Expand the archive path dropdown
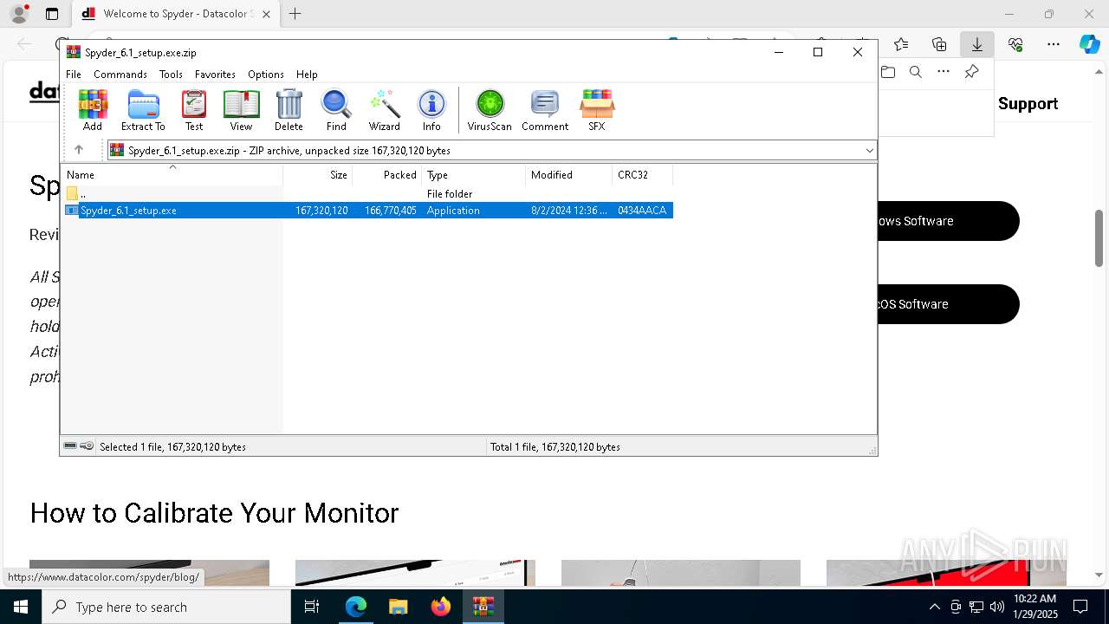The width and height of the screenshot is (1109, 624). [x=869, y=151]
